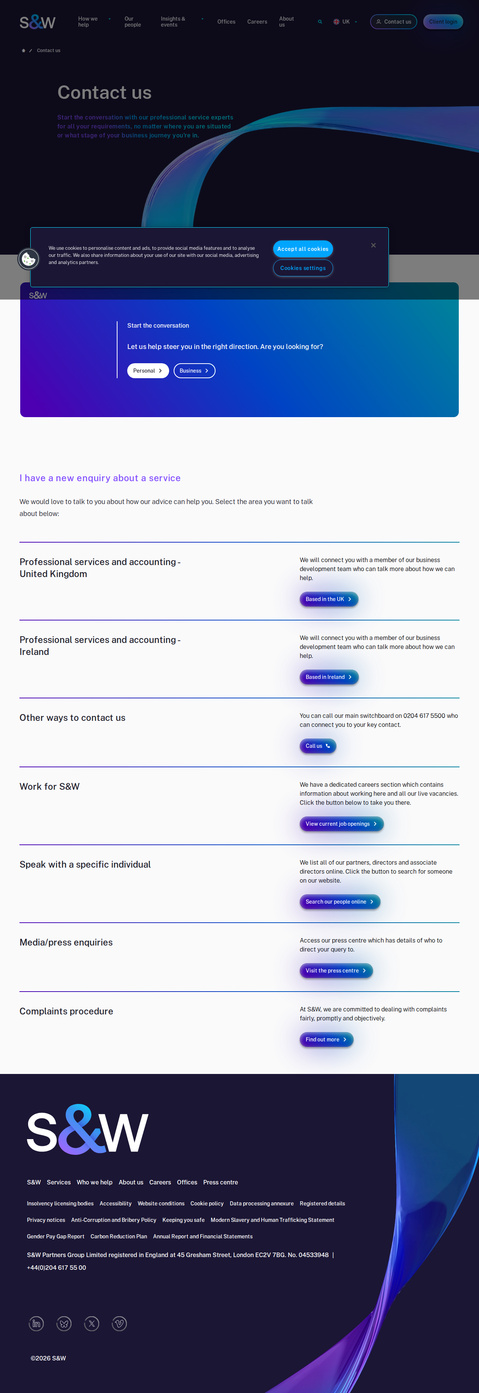Open the Vimeo icon in footer
Viewport: 479px width, 1393px height.
coord(119,1323)
